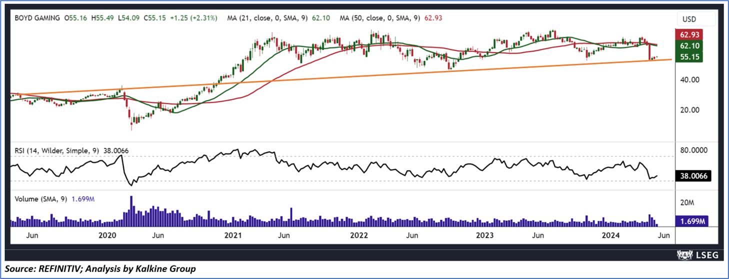729x279 pixels.
Task: Click the Source: REFINITIV caption text
Action: [100, 269]
